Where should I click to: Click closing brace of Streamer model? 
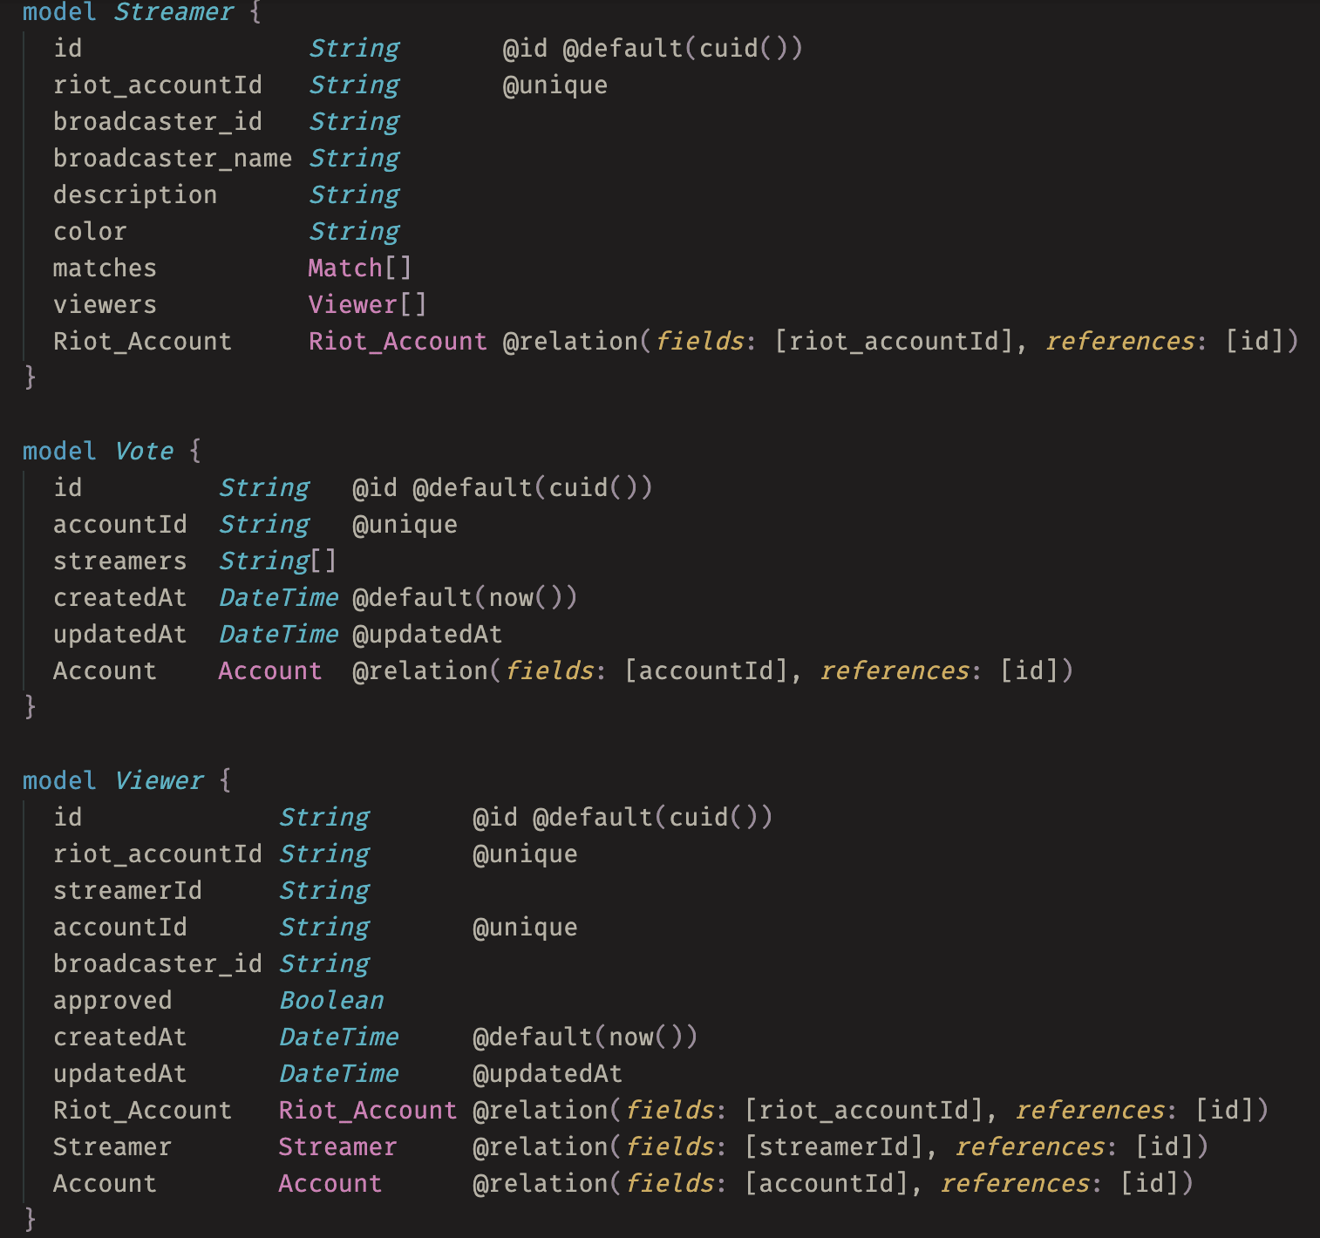(x=31, y=377)
